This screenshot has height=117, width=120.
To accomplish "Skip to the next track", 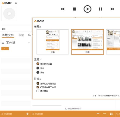I will coord(112,9).
